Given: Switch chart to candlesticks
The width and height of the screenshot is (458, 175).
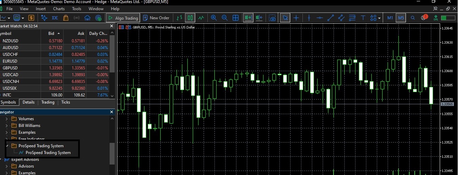Looking at the screenshot, I should point(190,18).
